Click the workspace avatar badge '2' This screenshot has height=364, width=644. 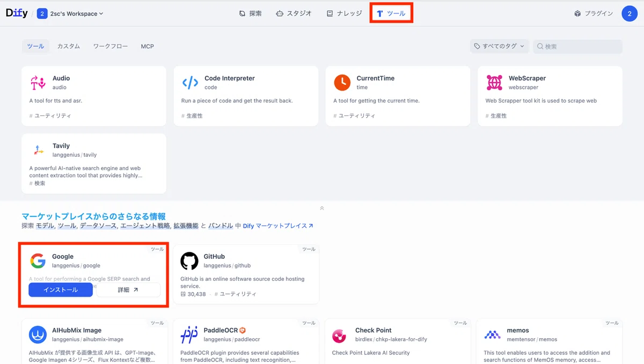click(42, 13)
